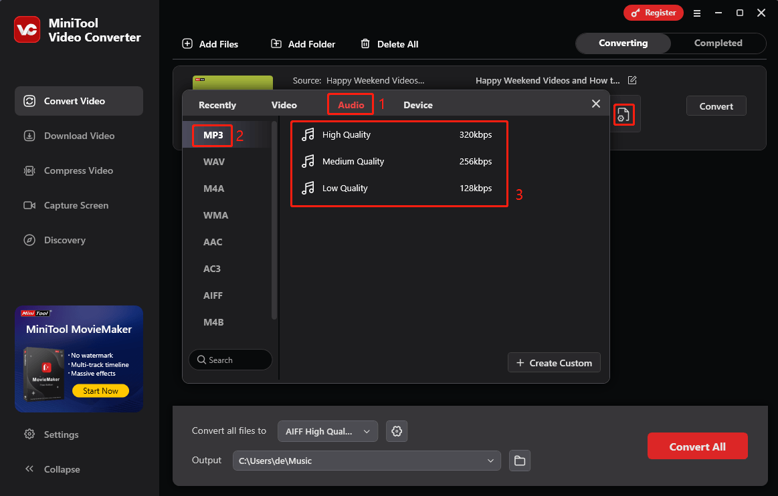Click the key icon in Register button
This screenshot has height=496, width=778.
click(635, 13)
